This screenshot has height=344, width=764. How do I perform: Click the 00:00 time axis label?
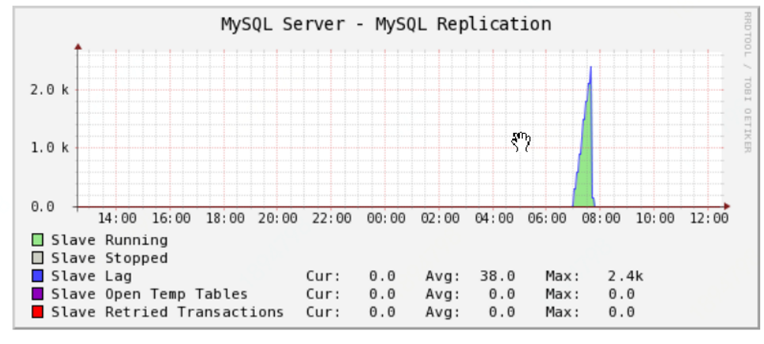tap(386, 218)
